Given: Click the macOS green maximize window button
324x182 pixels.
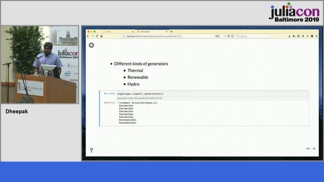Looking at the screenshot, I should click(95, 31).
